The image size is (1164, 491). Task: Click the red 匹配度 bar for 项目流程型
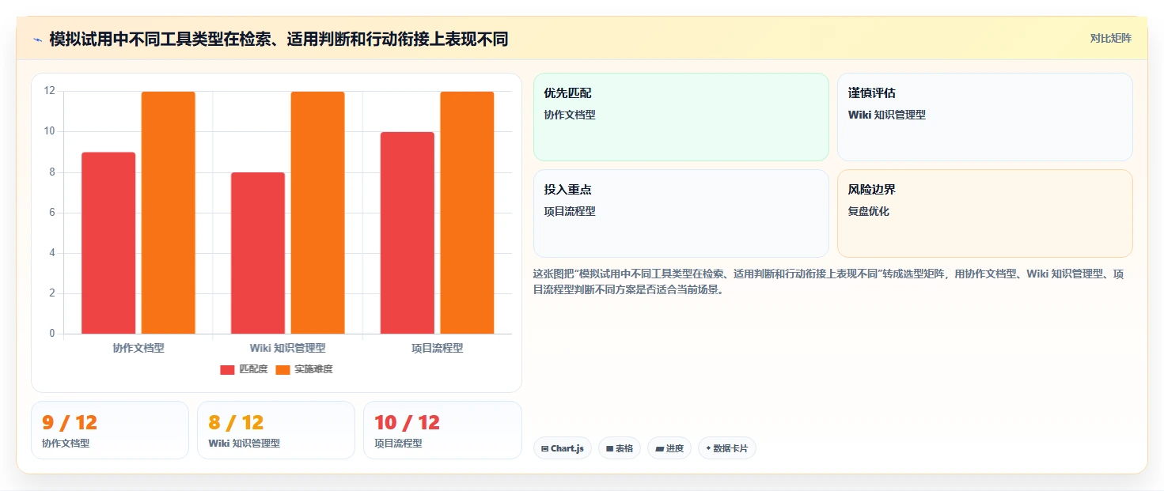tap(408, 232)
